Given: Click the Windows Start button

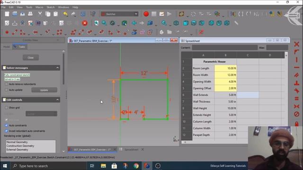Looking at the screenshot, I should pyautogui.click(x=5, y=166).
